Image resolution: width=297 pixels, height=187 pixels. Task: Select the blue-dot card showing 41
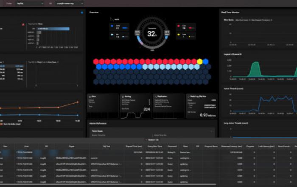pyautogui.click(x=119, y=27)
